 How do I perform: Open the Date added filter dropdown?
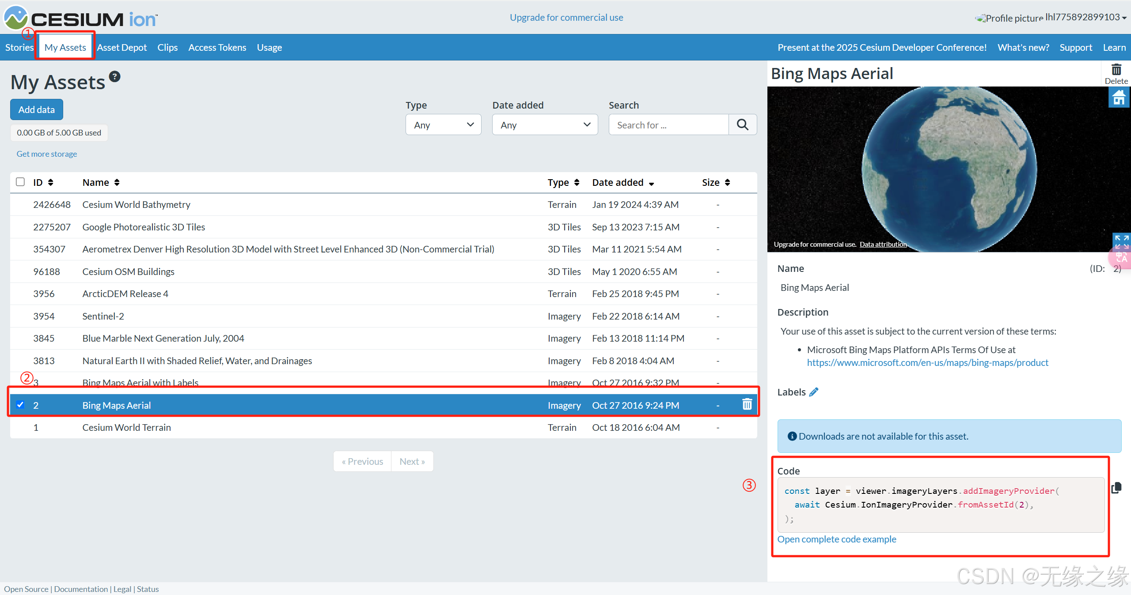pyautogui.click(x=545, y=125)
